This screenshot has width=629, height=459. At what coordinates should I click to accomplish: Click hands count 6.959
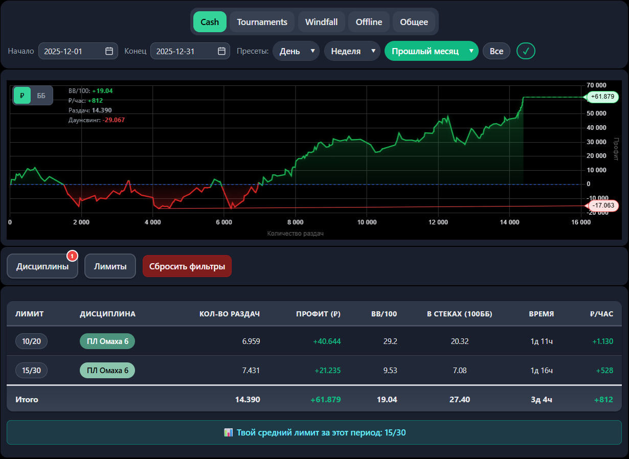pos(251,341)
